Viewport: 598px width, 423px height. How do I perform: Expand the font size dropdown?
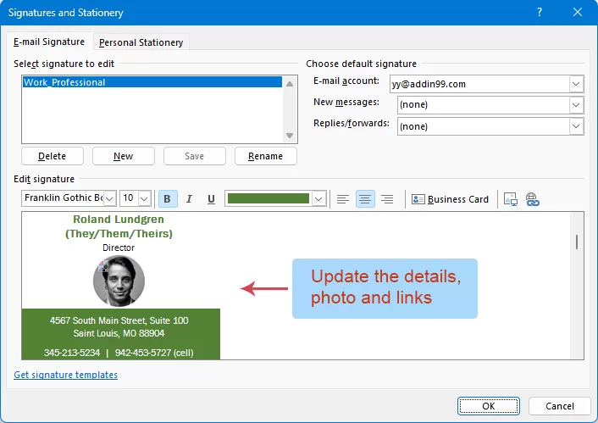(x=144, y=198)
